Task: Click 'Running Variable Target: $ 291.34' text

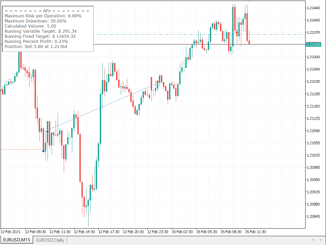Action: coord(41,31)
